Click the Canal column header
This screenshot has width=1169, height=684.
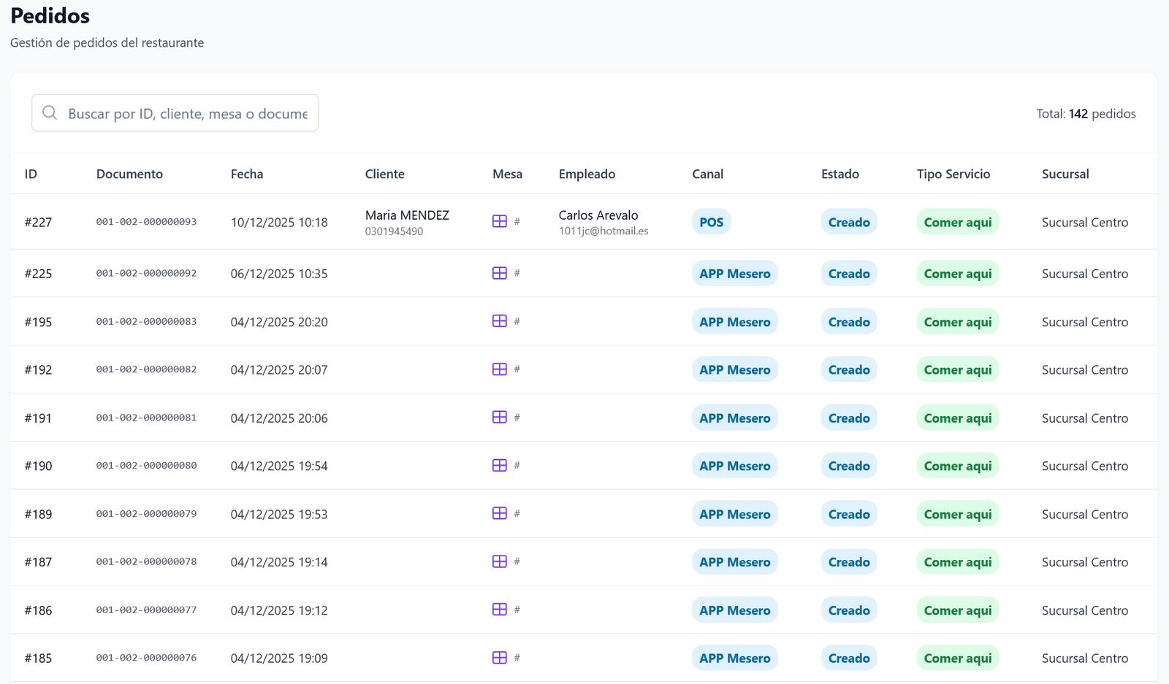[x=707, y=174]
